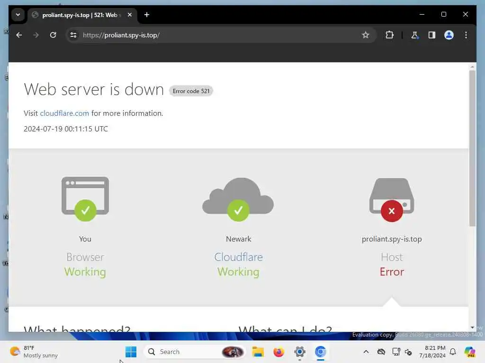Image resolution: width=485 pixels, height=363 pixels.
Task: Click the Error code 521 badge
Action: pos(191,91)
